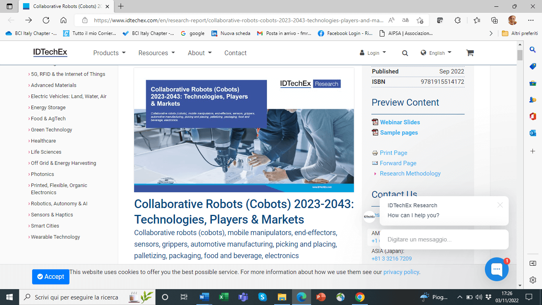Close the IDTechEx chat popup with the X
Image resolution: width=542 pixels, height=305 pixels.
click(500, 205)
